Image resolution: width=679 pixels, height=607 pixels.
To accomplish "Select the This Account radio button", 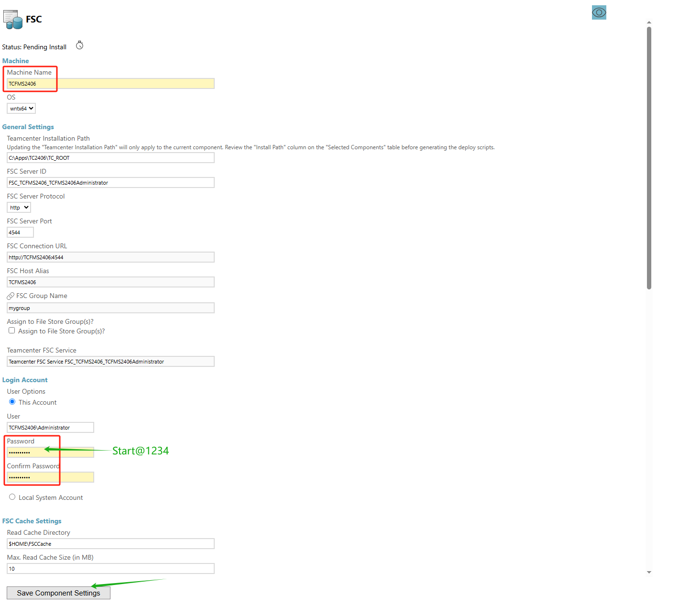I will pos(12,402).
